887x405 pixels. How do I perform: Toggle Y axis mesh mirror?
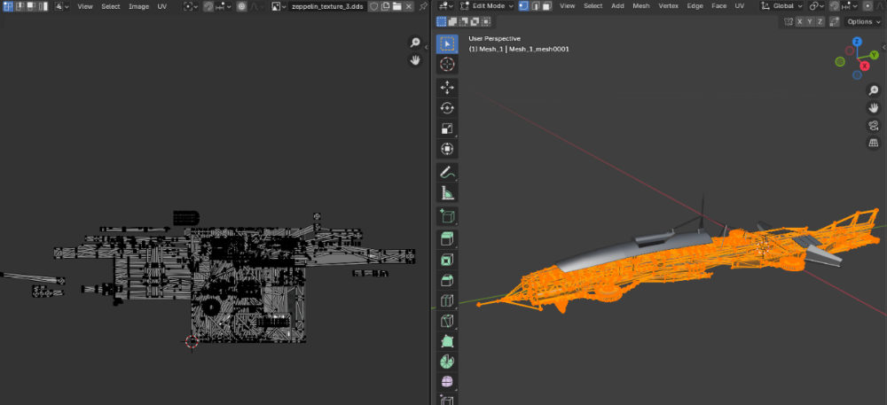810,21
